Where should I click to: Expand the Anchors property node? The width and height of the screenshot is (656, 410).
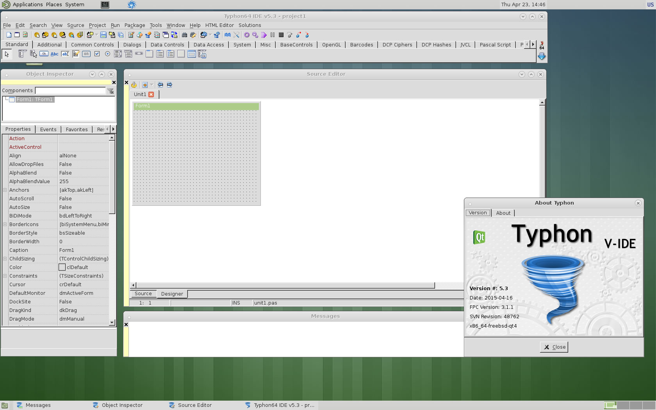(x=5, y=190)
